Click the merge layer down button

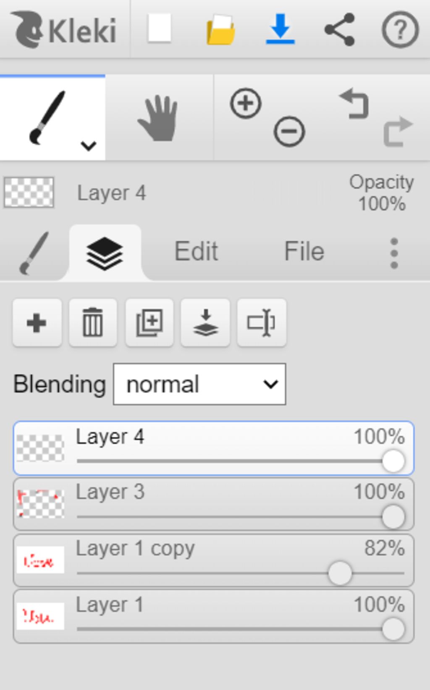point(205,323)
